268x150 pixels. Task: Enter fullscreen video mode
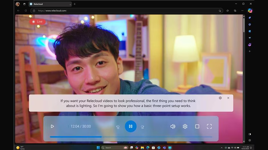coord(209,126)
